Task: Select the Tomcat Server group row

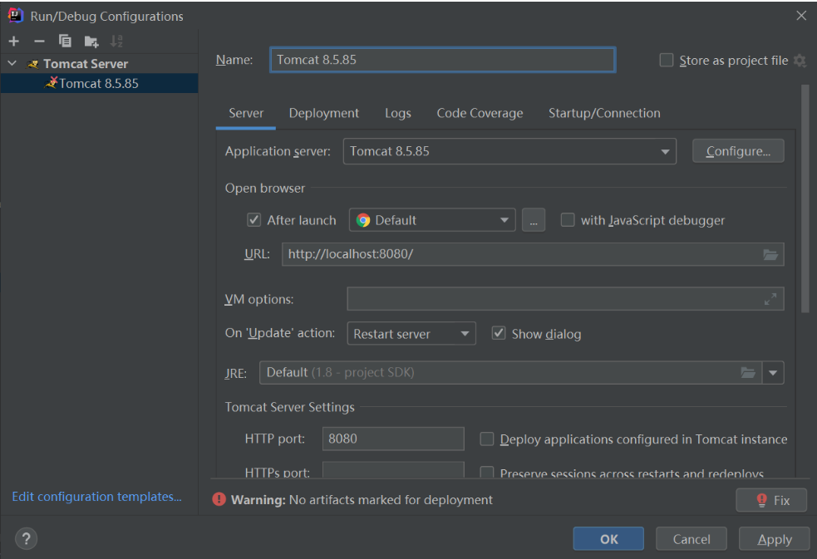Action: (99, 63)
